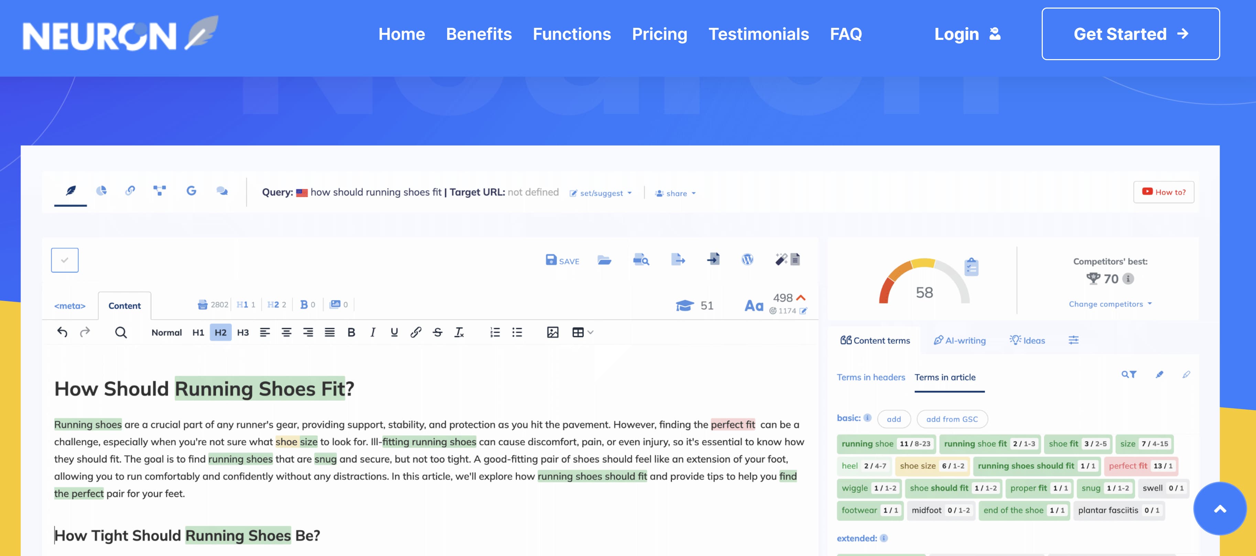
Task: Toggle the checkmark checkbox above meta tab
Action: (64, 260)
